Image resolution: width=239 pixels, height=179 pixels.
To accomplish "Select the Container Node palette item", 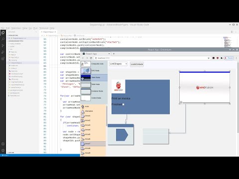I will point(94,91).
